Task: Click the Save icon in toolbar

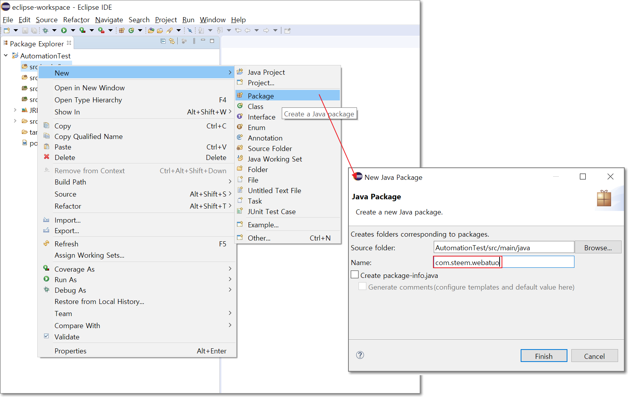Action: (25, 30)
